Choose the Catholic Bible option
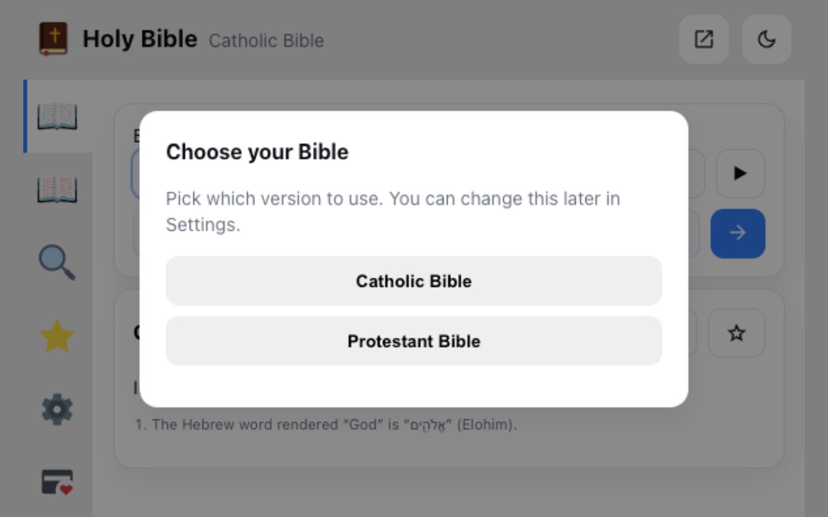Screen dimensions: 828x517 click(414, 281)
